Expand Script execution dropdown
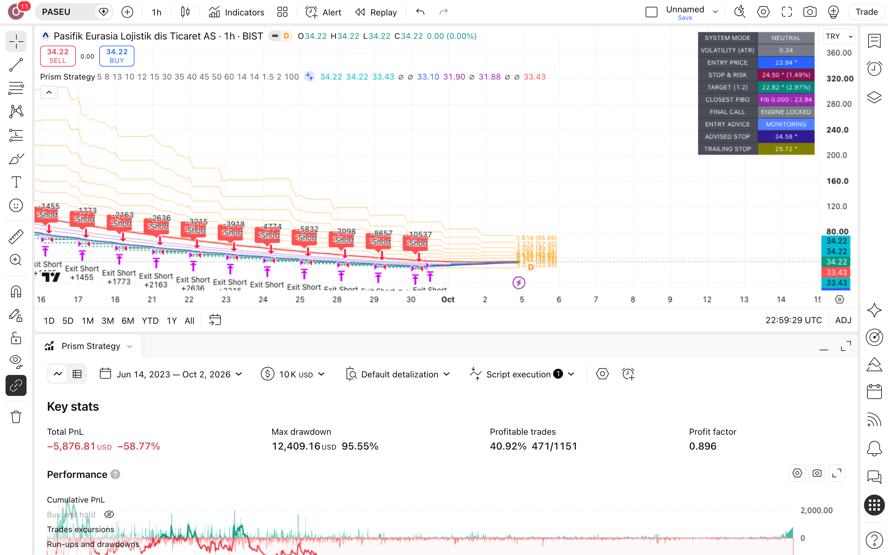This screenshot has height=555, width=888. point(522,374)
